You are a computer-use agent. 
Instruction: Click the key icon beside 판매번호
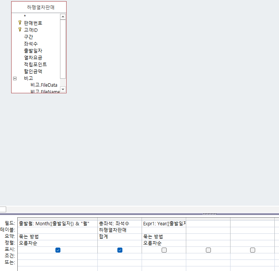coord(20,23)
